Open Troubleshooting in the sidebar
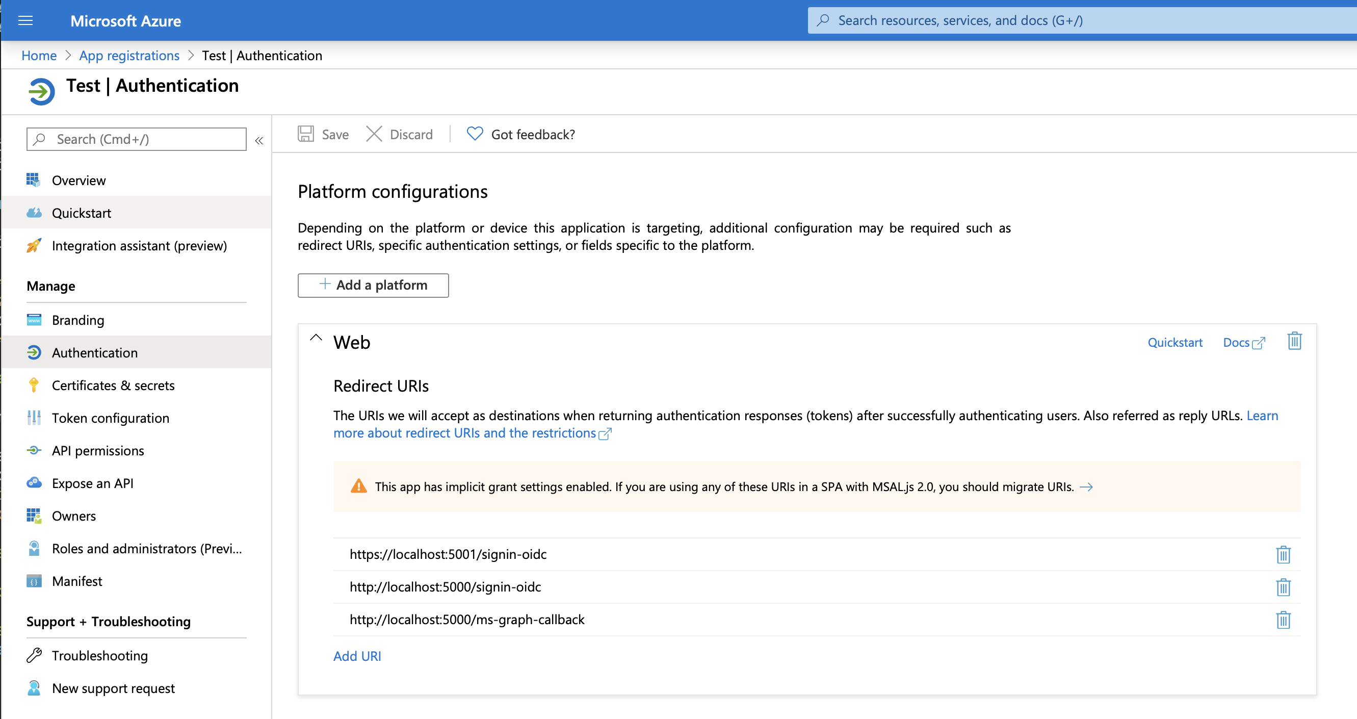The image size is (1357, 719). [x=136, y=656]
